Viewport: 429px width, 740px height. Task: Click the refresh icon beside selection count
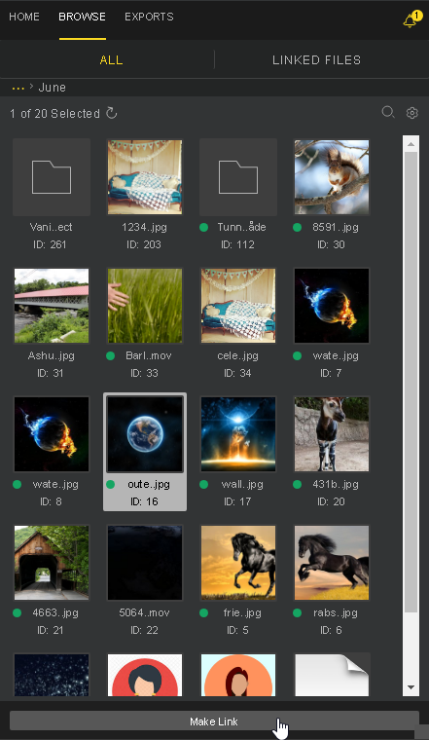(111, 113)
